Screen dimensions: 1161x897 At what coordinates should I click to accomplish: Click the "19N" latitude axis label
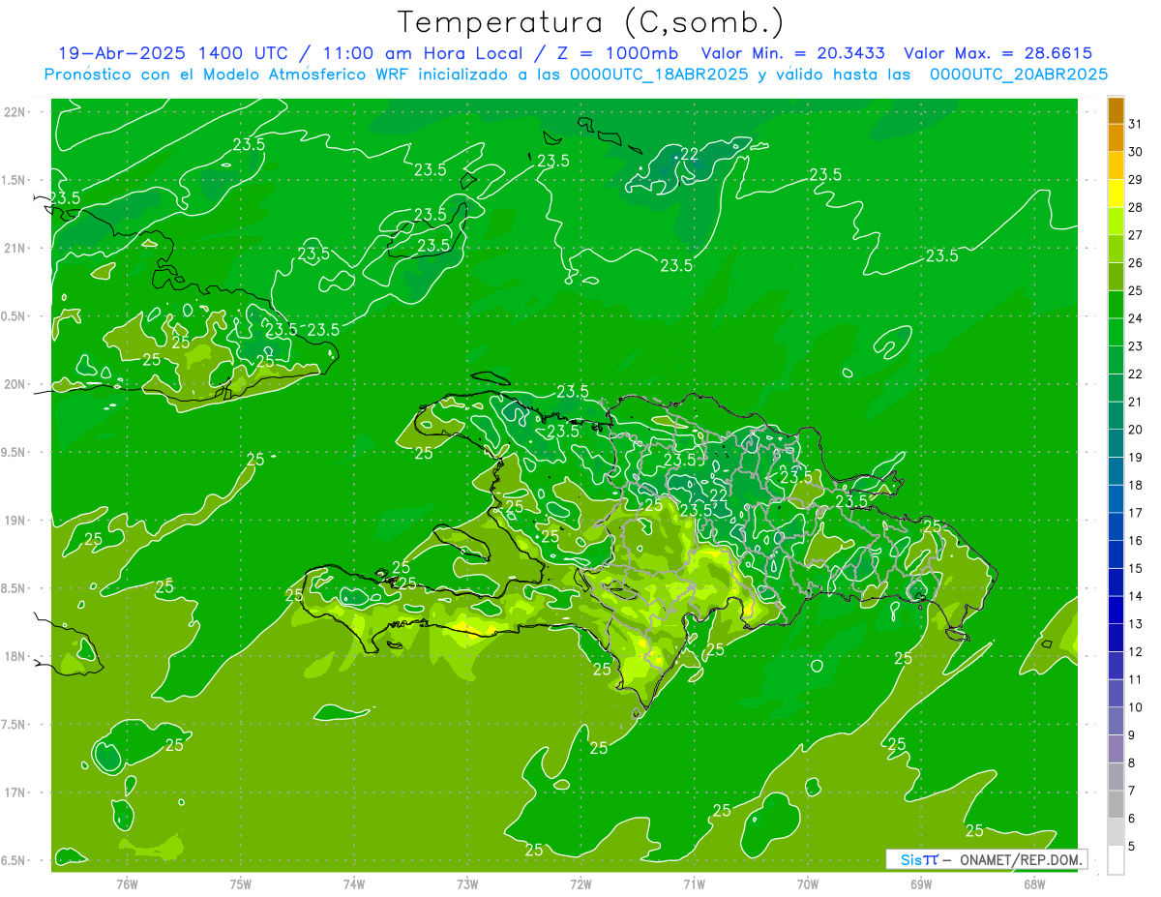point(15,521)
